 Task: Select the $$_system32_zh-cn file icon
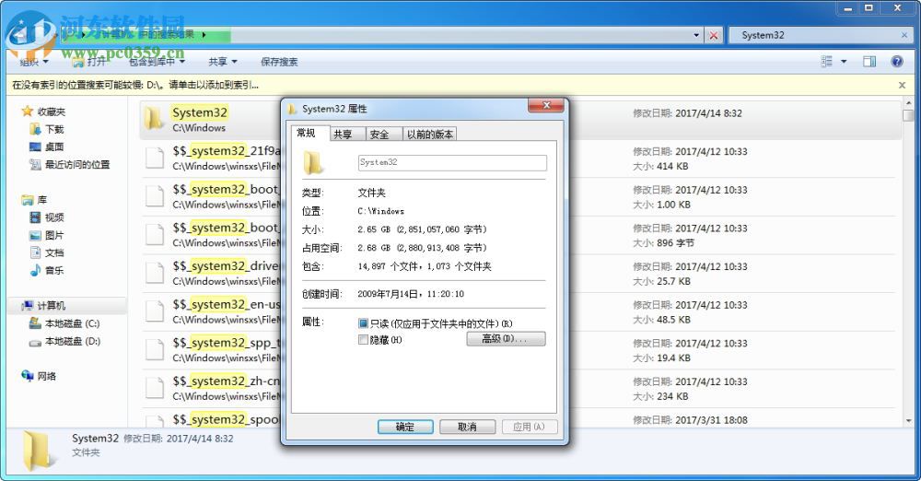pyautogui.click(x=155, y=388)
